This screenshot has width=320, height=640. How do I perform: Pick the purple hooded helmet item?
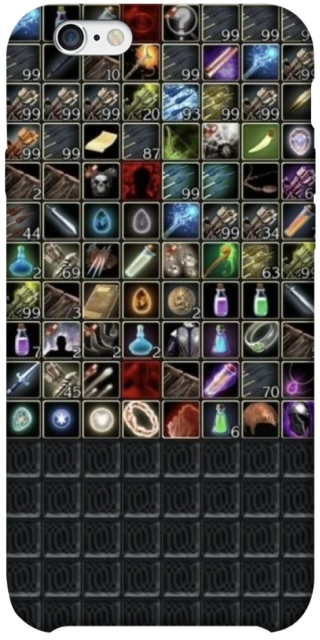(x=298, y=418)
